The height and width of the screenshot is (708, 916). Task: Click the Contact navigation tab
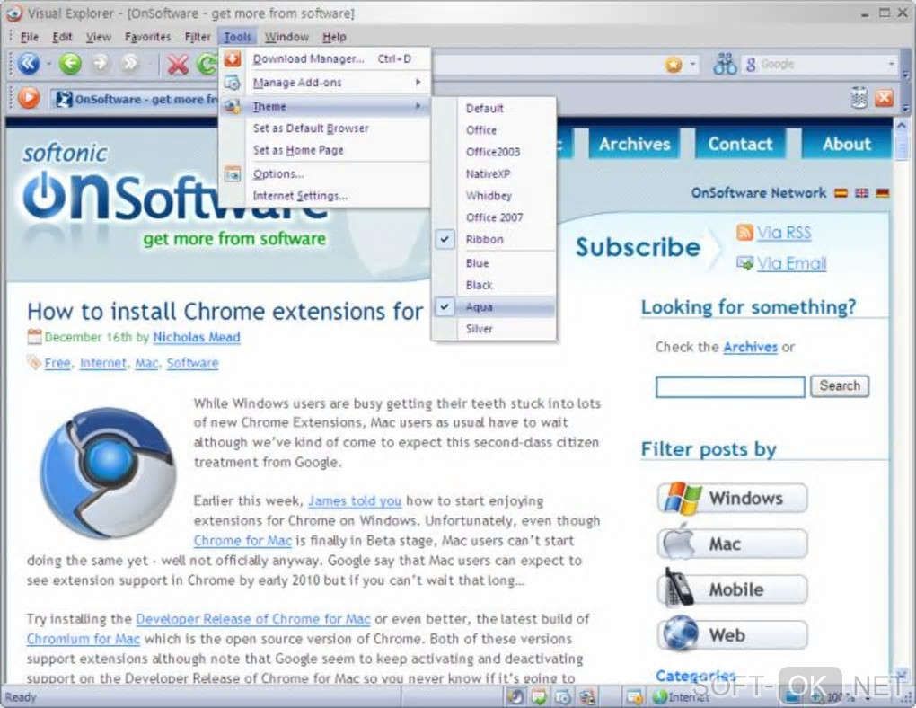(x=740, y=144)
